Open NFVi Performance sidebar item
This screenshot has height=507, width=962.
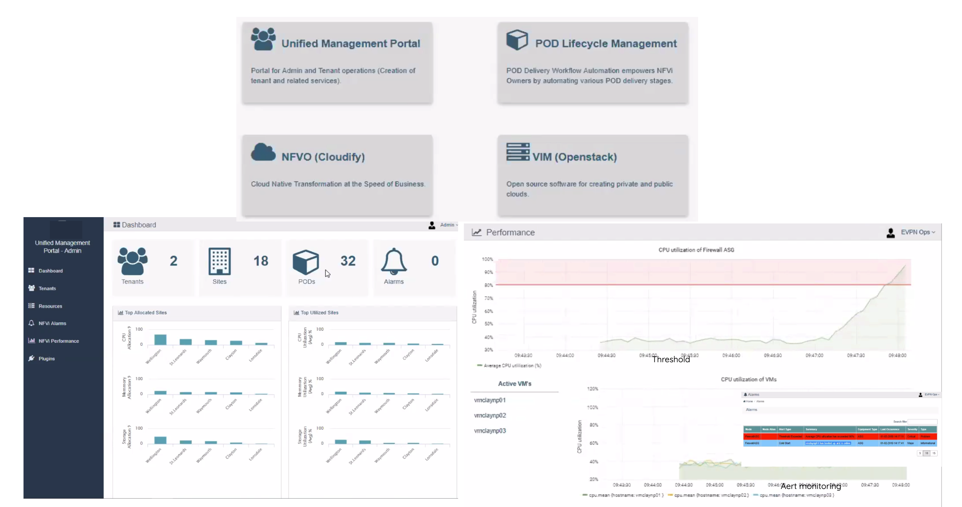(59, 341)
